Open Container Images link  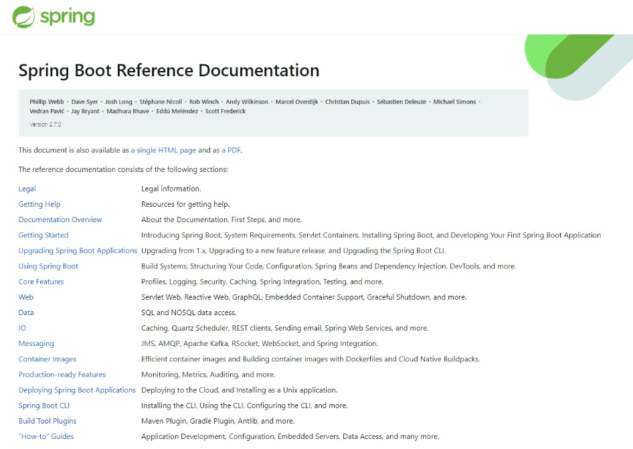[x=48, y=359]
